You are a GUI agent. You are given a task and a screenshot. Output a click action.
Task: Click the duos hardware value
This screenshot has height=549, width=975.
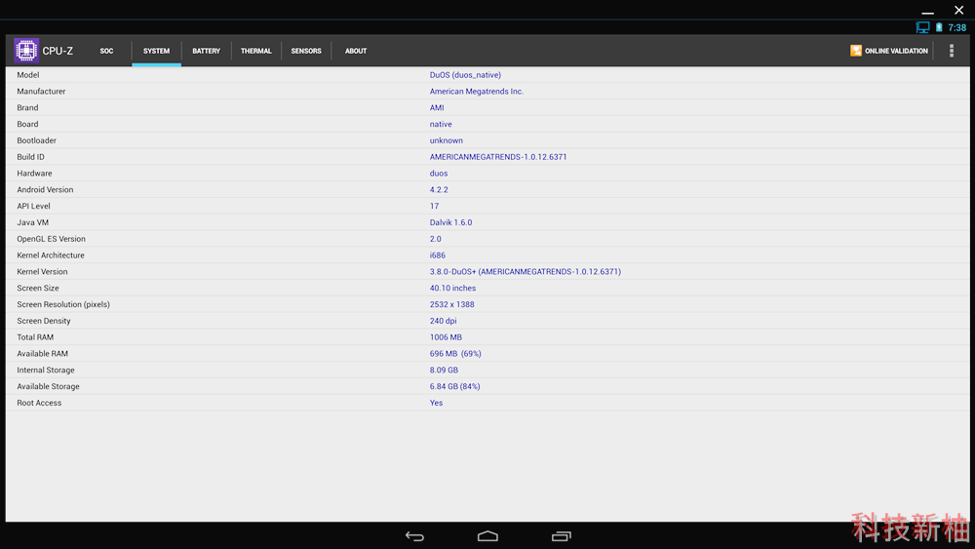(439, 174)
